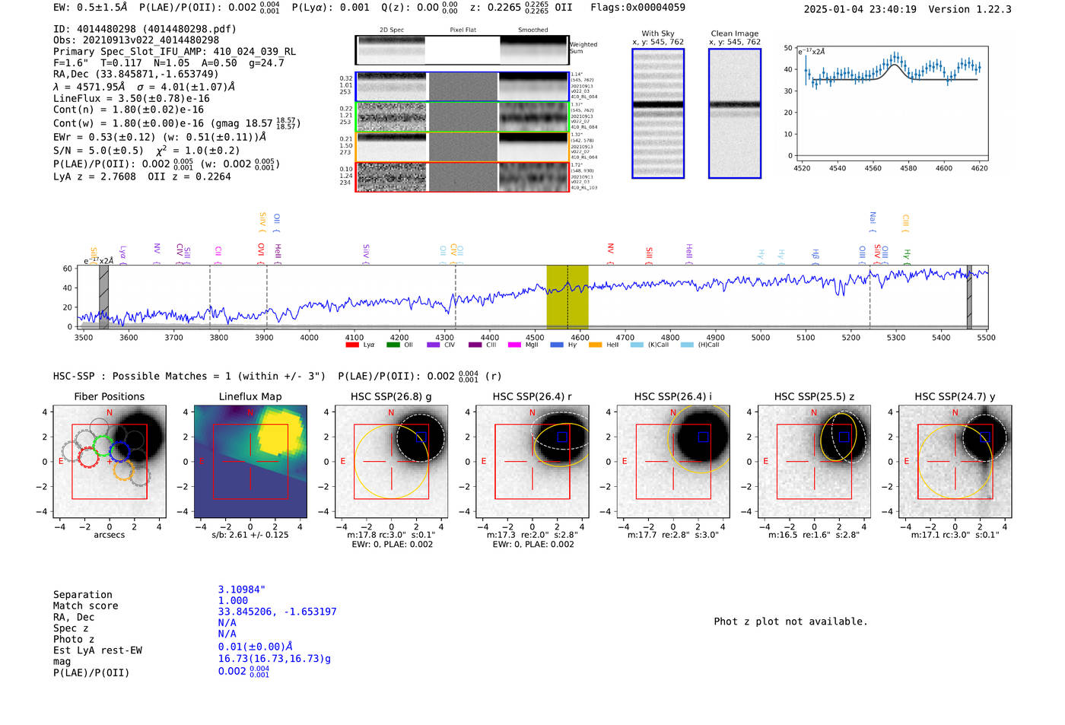Click the 2025-01-04 23:40:19 timestamp
This screenshot has width=1065, height=725.
coord(860,9)
